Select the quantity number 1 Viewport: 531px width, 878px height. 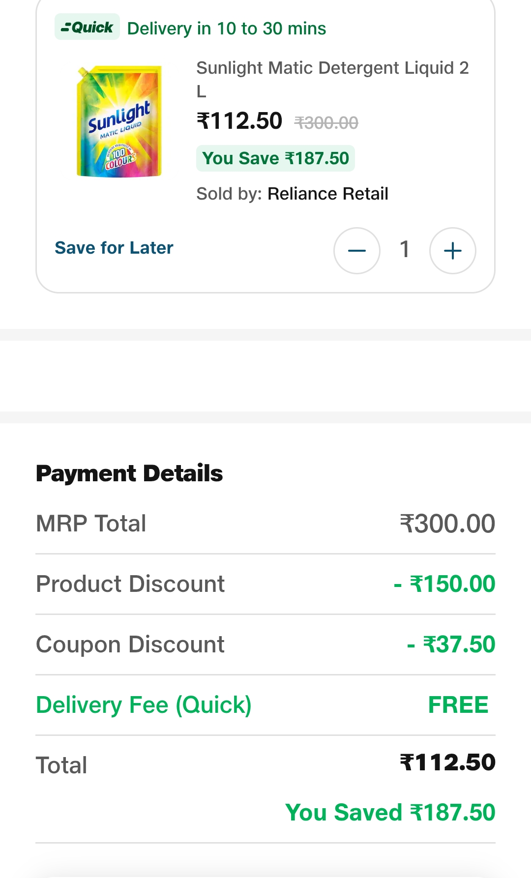click(405, 249)
